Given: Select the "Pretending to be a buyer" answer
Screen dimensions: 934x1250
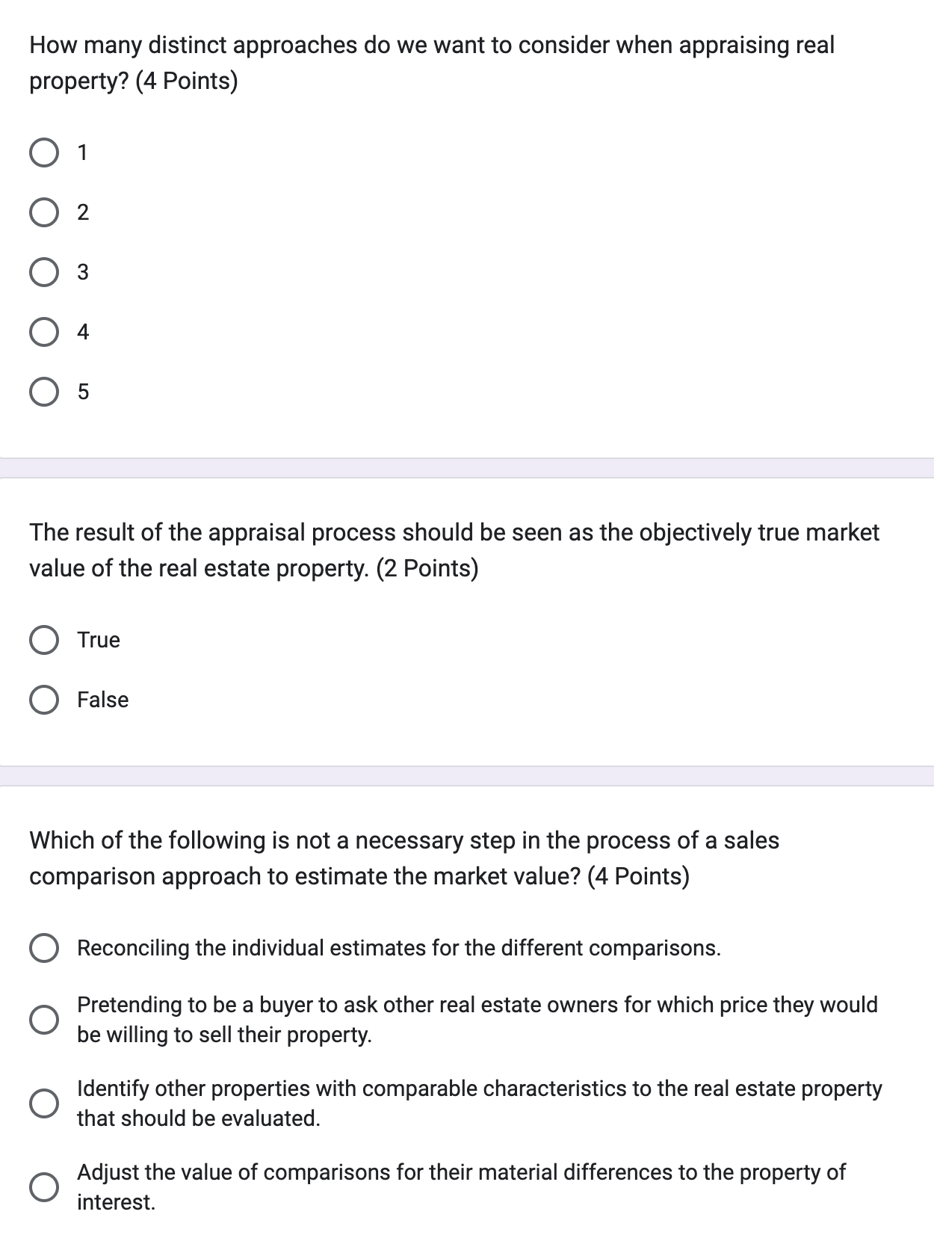Looking at the screenshot, I should 44,1020.
